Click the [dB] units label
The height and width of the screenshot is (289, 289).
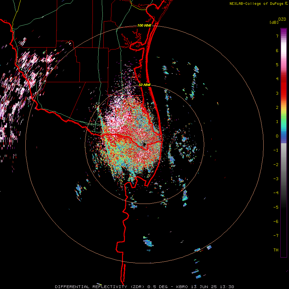pos(274,22)
